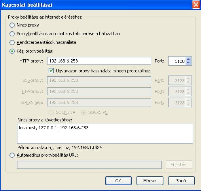Click the disabled FTP-proxy address field
This screenshot has width=201, height=191.
[99, 91]
